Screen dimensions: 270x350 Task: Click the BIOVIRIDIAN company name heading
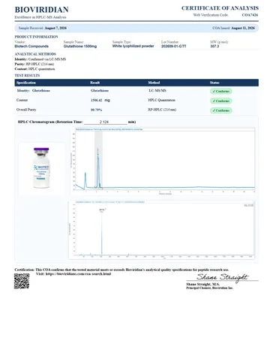(42, 10)
